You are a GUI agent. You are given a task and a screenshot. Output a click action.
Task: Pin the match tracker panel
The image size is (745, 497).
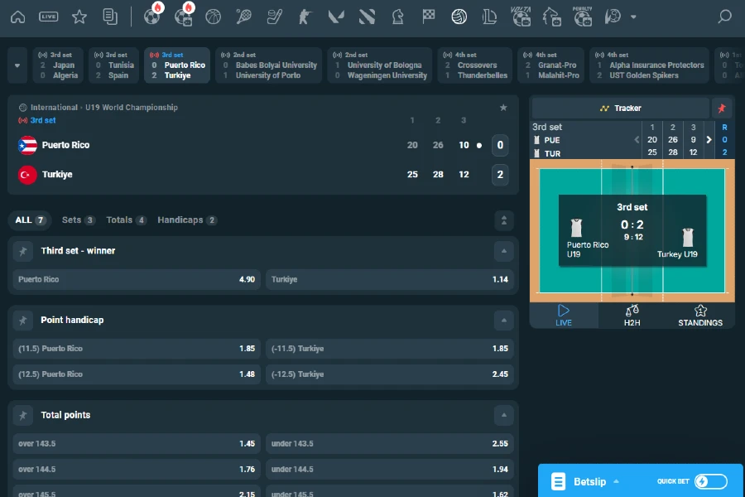click(722, 108)
